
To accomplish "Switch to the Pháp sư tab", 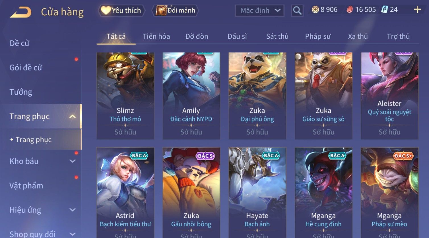I will (318, 36).
